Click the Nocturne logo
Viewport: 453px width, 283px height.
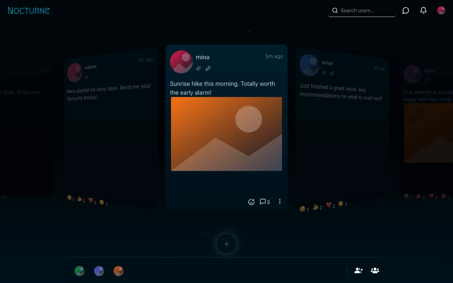tap(29, 10)
